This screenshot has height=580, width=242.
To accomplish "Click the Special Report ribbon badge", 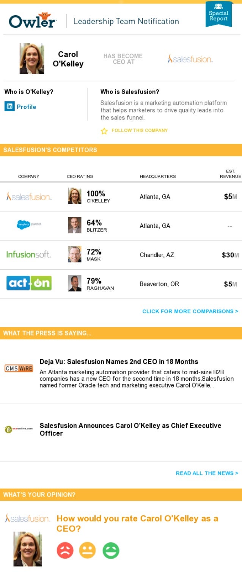I will coord(218,14).
